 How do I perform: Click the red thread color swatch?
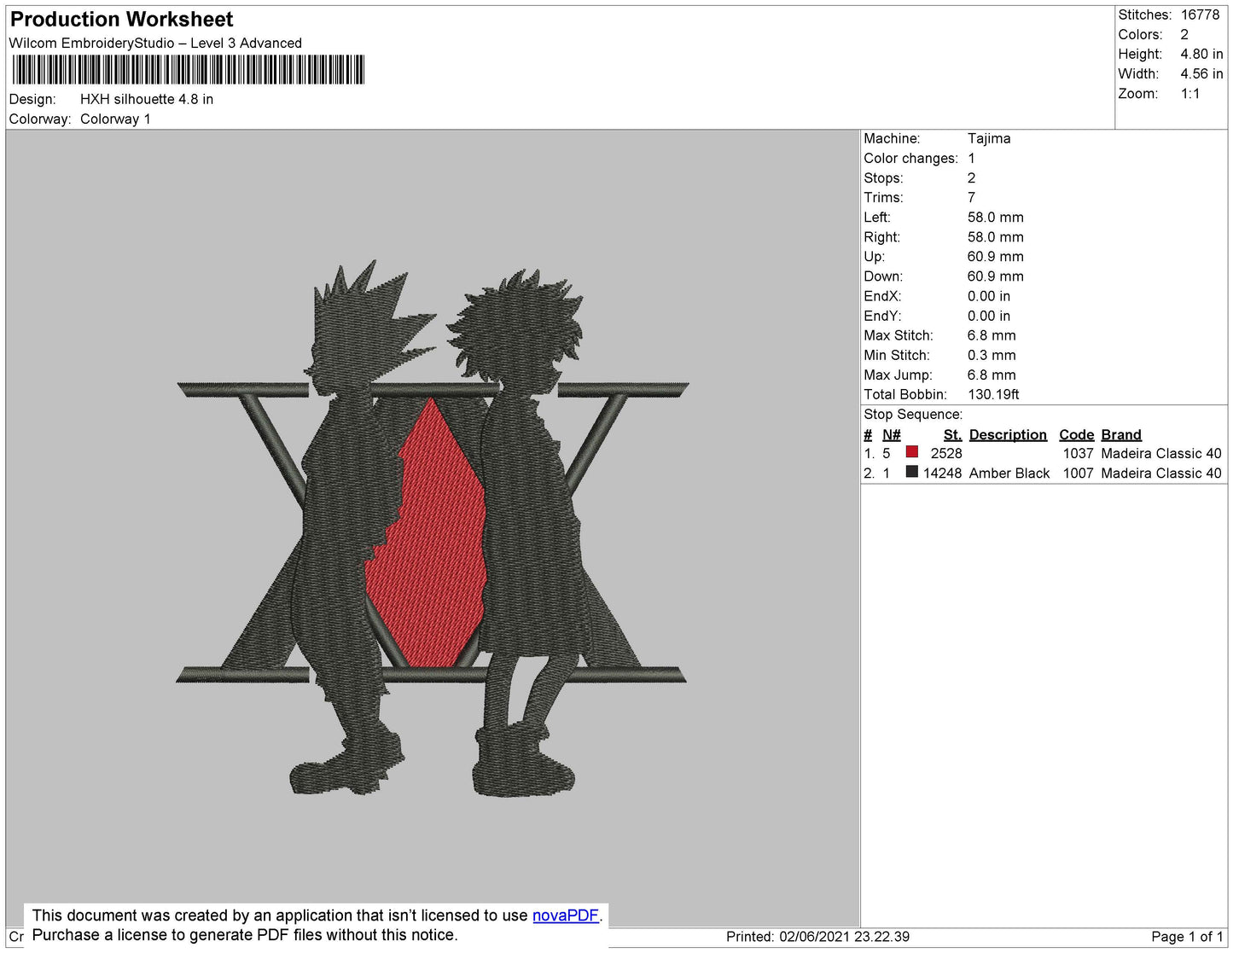(x=911, y=452)
